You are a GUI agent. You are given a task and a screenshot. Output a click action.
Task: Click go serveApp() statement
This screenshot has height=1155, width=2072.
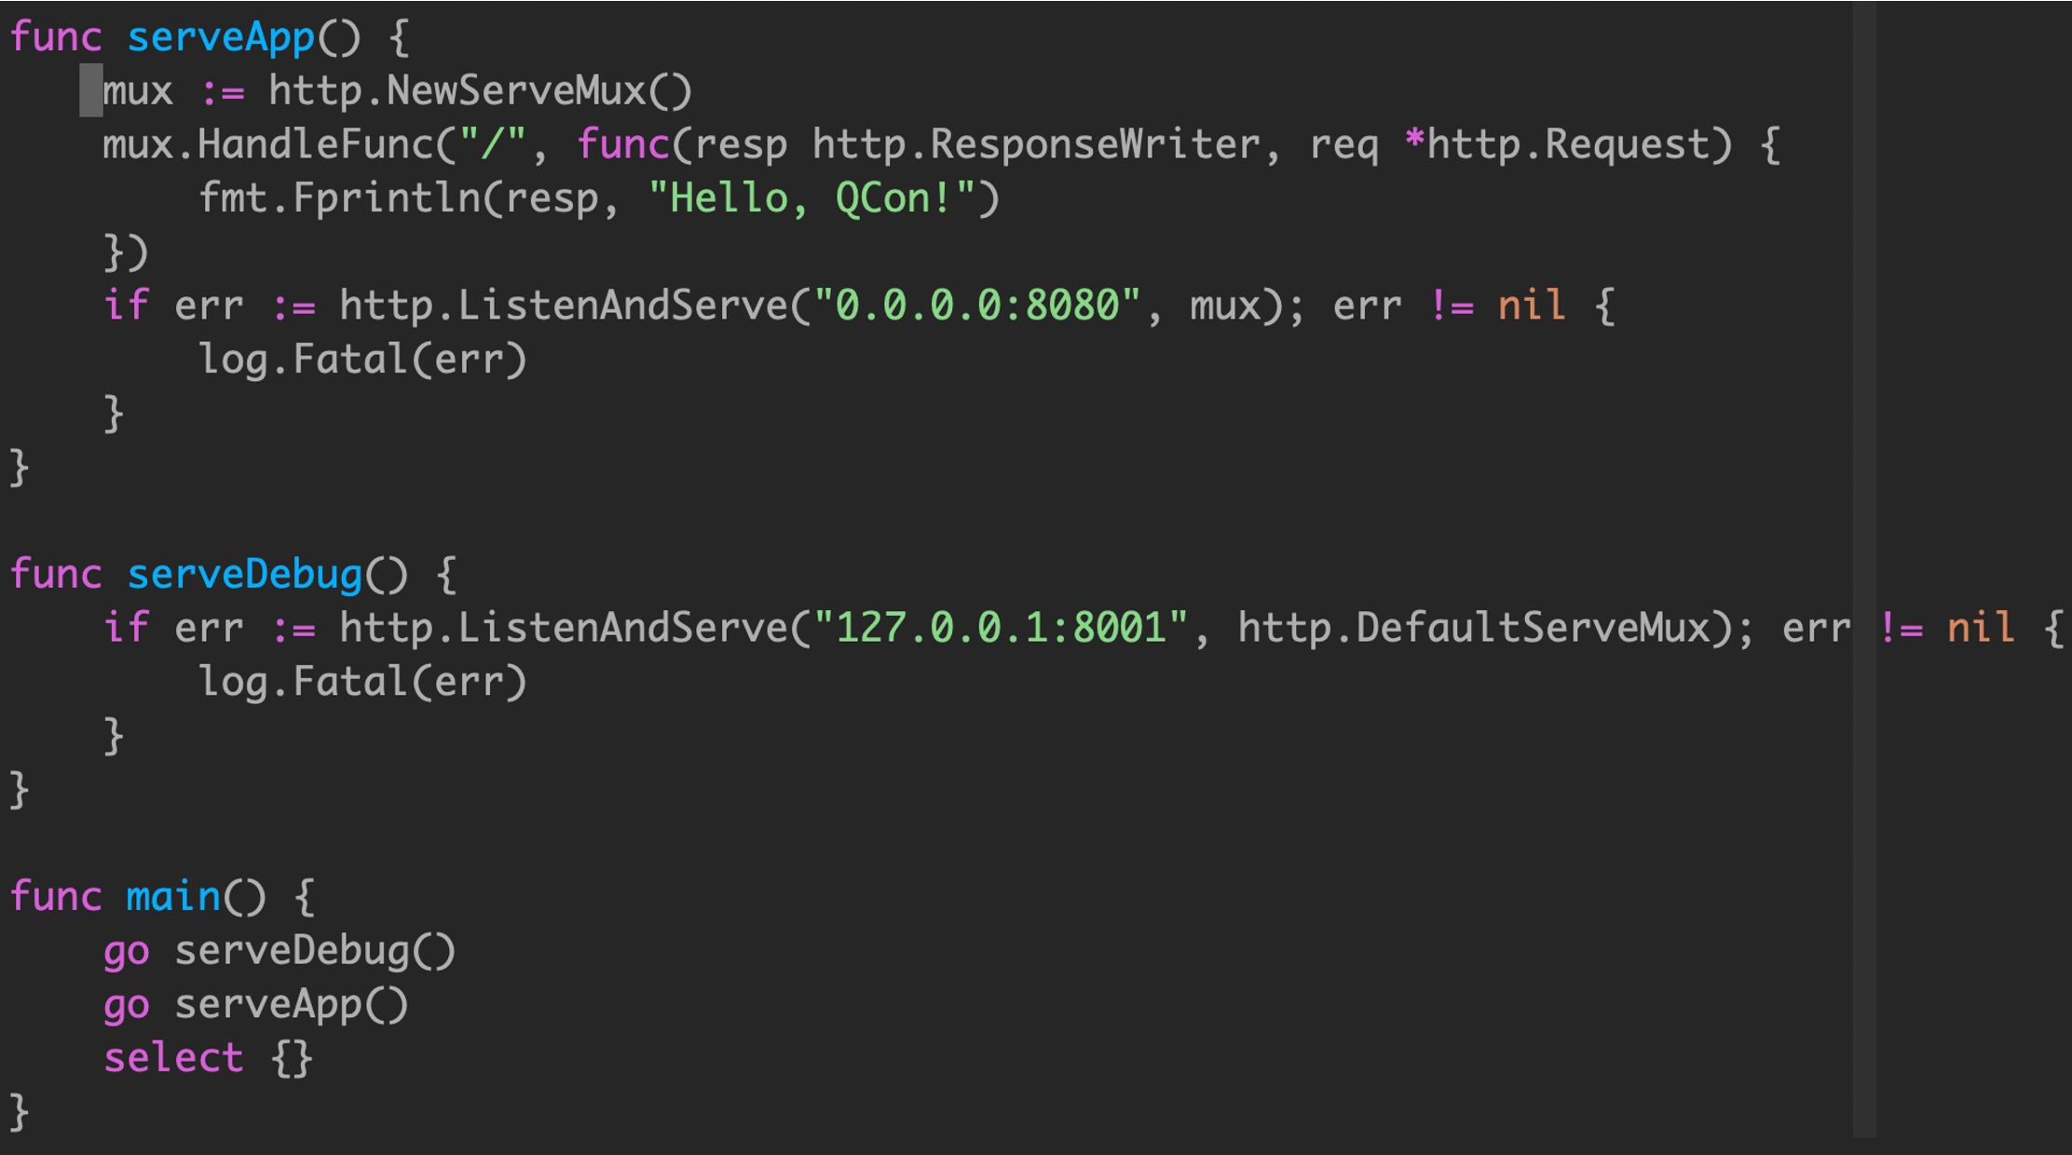pyautogui.click(x=256, y=1005)
